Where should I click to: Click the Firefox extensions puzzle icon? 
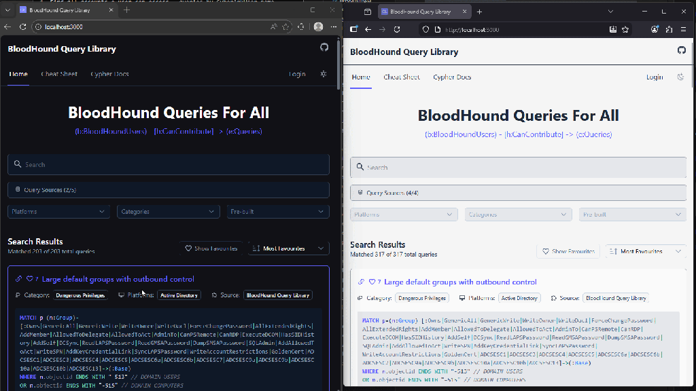[x=669, y=30]
